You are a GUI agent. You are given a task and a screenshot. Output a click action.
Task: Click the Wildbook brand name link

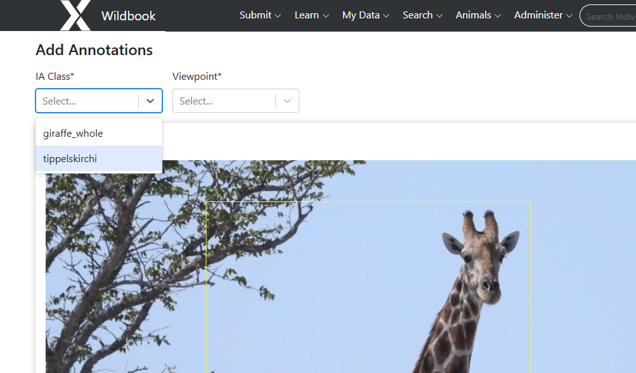(x=128, y=16)
